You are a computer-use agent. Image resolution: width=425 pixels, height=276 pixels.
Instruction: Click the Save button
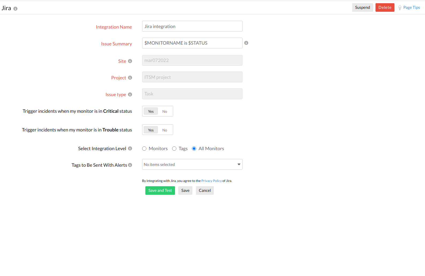point(185,191)
